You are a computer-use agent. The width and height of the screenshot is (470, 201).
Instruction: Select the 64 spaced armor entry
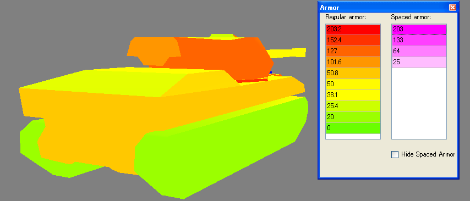pyautogui.click(x=419, y=52)
